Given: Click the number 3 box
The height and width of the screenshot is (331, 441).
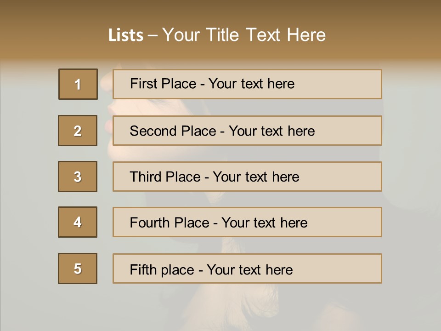Looking at the screenshot, I should click(78, 177).
